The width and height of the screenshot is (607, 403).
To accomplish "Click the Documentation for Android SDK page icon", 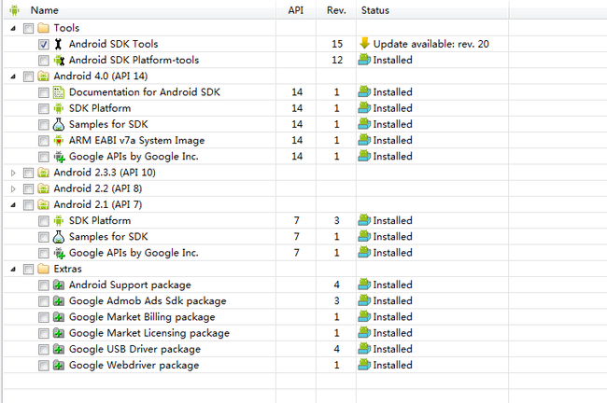I will 59,92.
